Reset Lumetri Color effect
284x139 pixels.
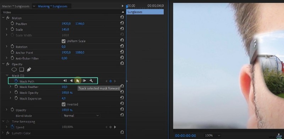122,132
